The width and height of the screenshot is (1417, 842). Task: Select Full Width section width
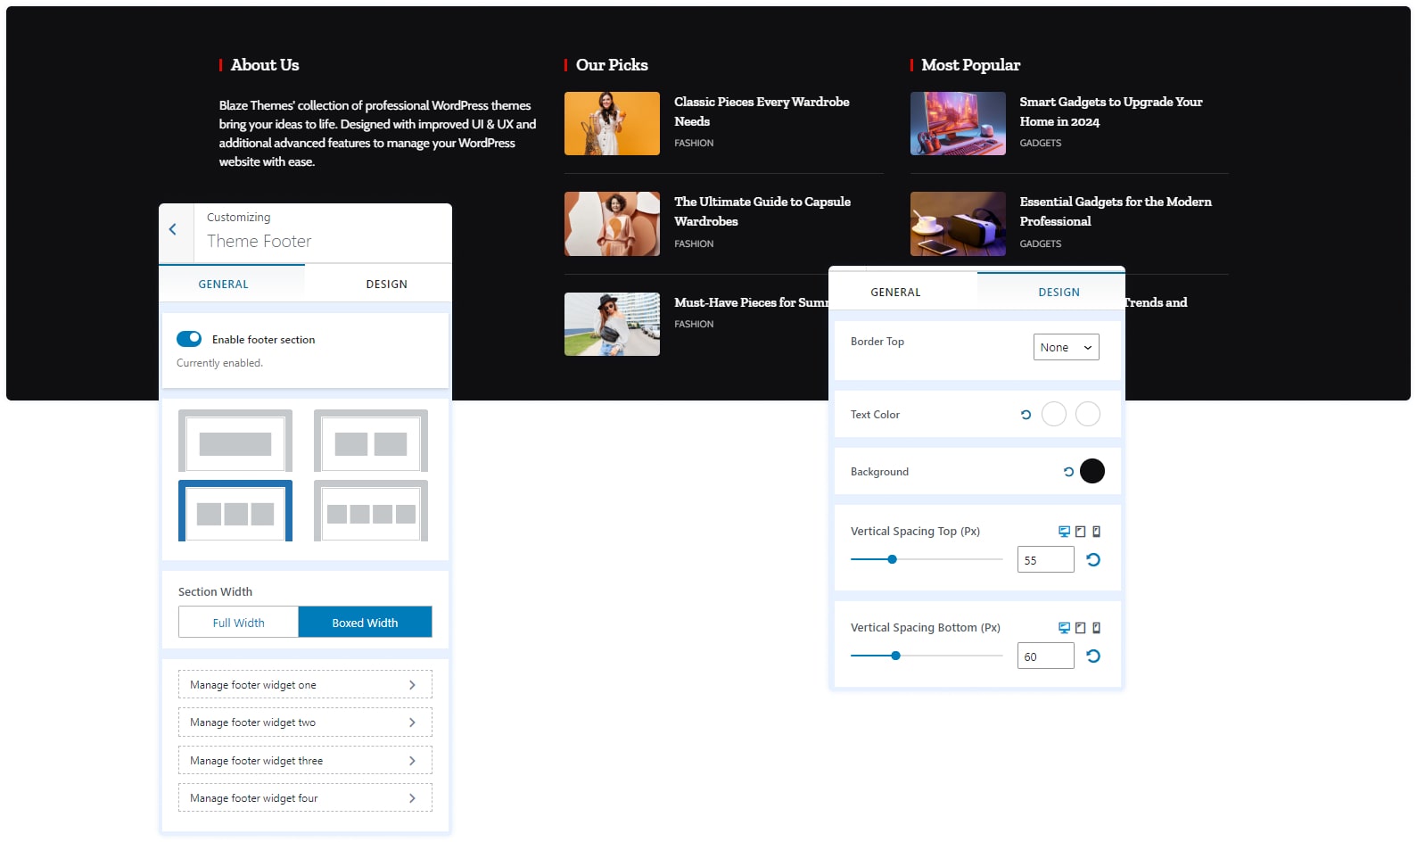coord(238,623)
